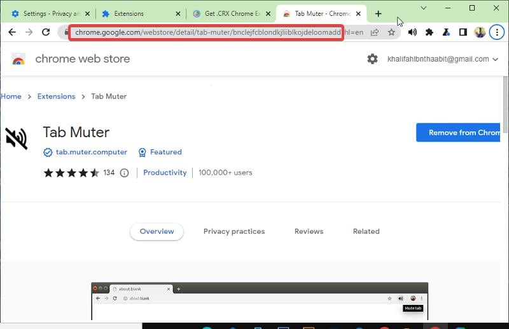
Task: Go to Home breadcrumb link
Action: (11, 97)
